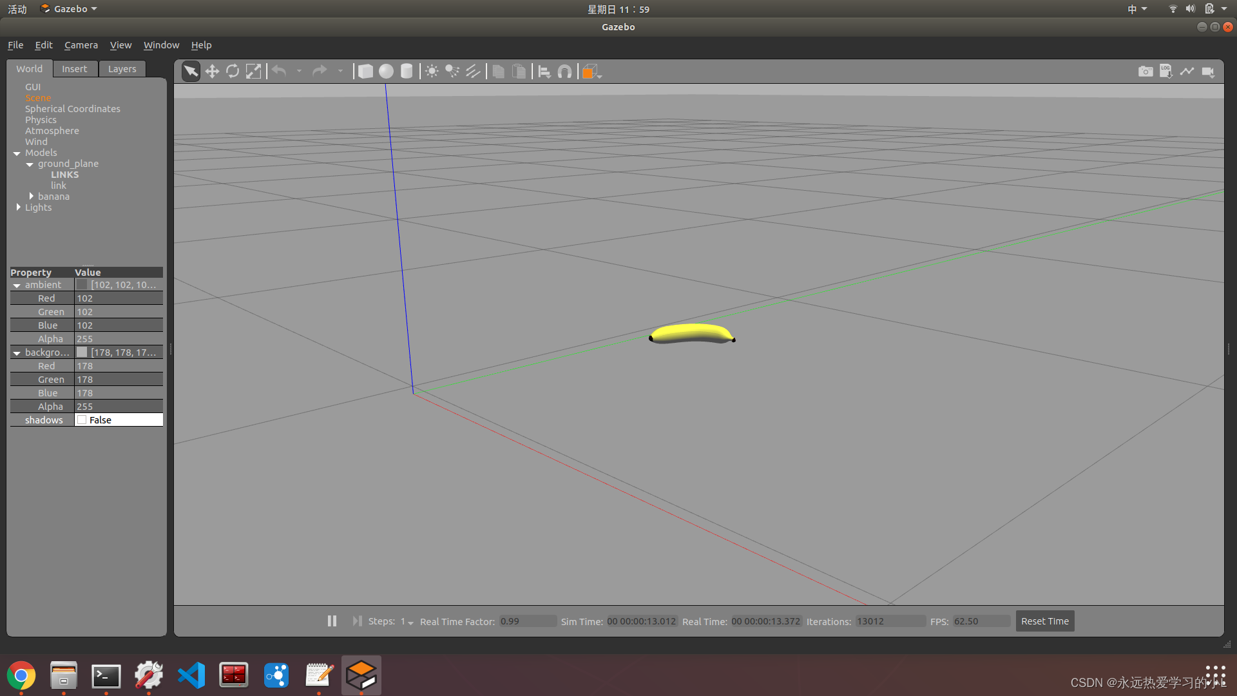The width and height of the screenshot is (1237, 696).
Task: Switch to the Insert tab
Action: (x=74, y=69)
